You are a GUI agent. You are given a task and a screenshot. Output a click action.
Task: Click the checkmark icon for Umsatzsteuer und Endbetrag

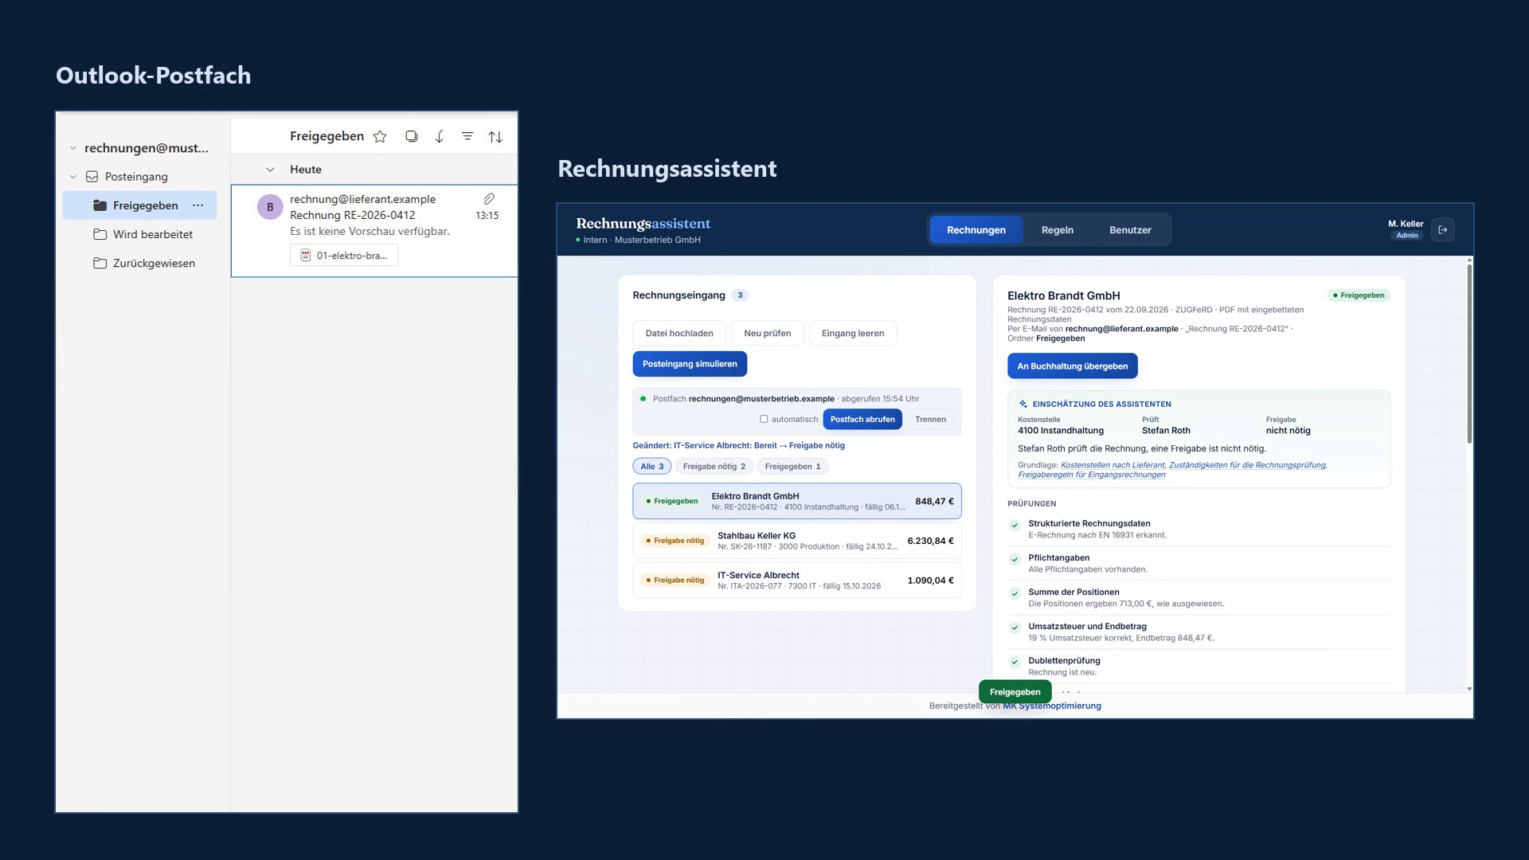click(1015, 627)
